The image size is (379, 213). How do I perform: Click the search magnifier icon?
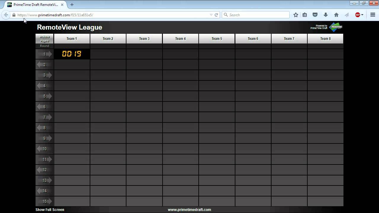point(226,15)
